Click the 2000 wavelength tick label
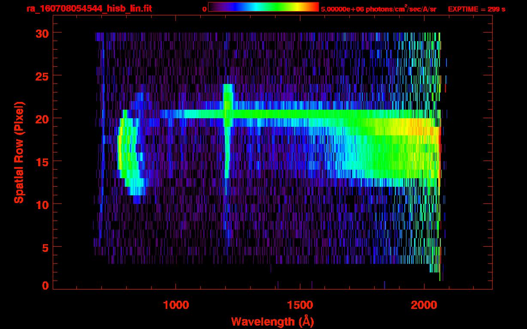 [x=424, y=305]
